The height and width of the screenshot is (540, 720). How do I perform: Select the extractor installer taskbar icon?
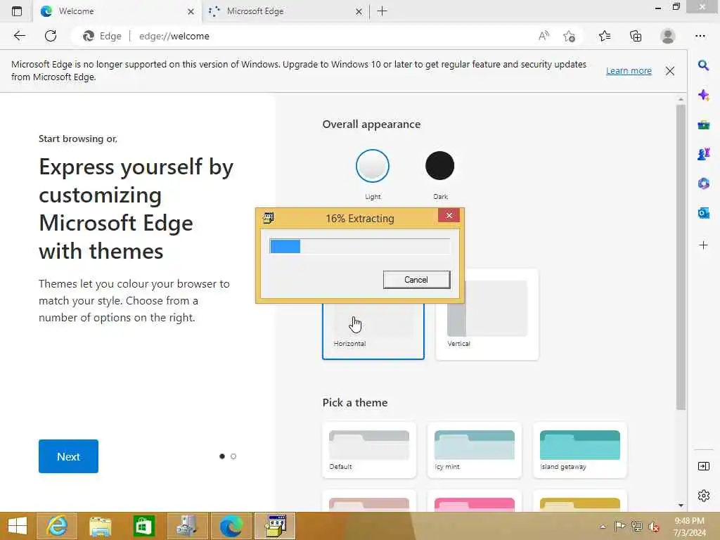coord(275,526)
